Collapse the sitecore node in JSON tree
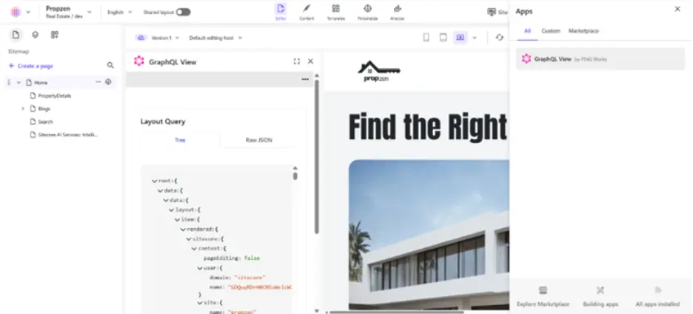Image resolution: width=693 pixels, height=314 pixels. coord(188,239)
